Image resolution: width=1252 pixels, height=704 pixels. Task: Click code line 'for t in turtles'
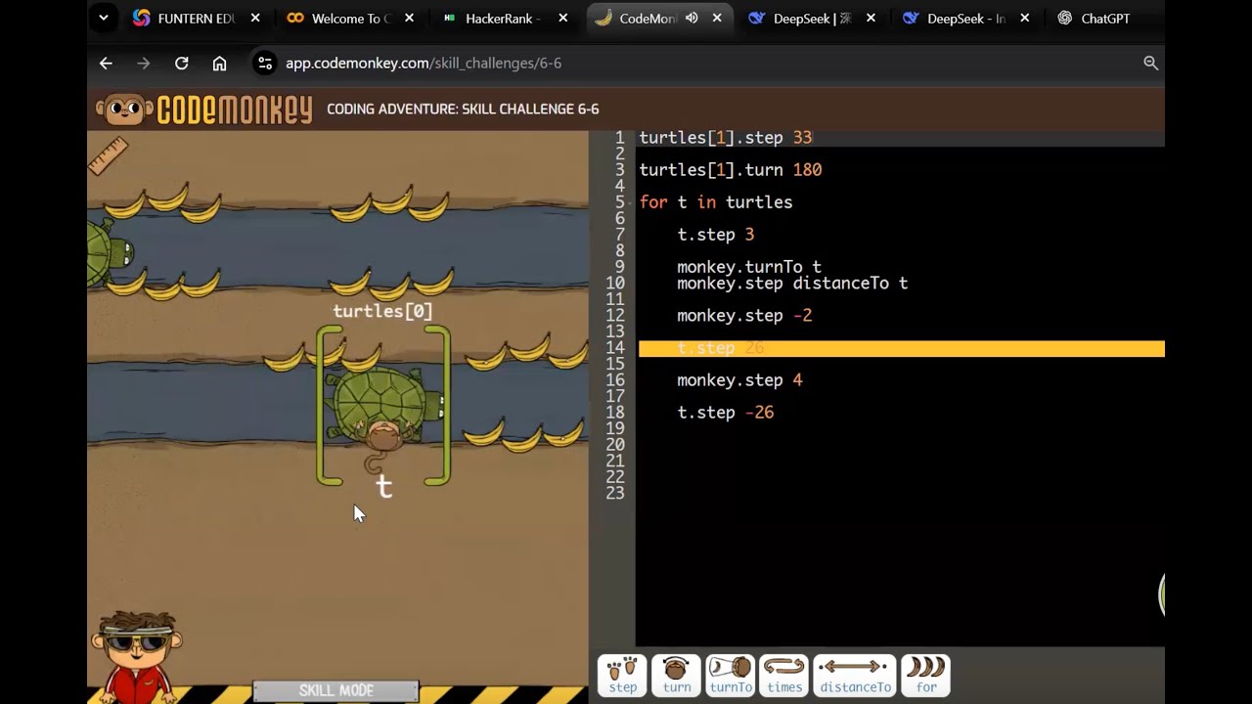(x=716, y=202)
